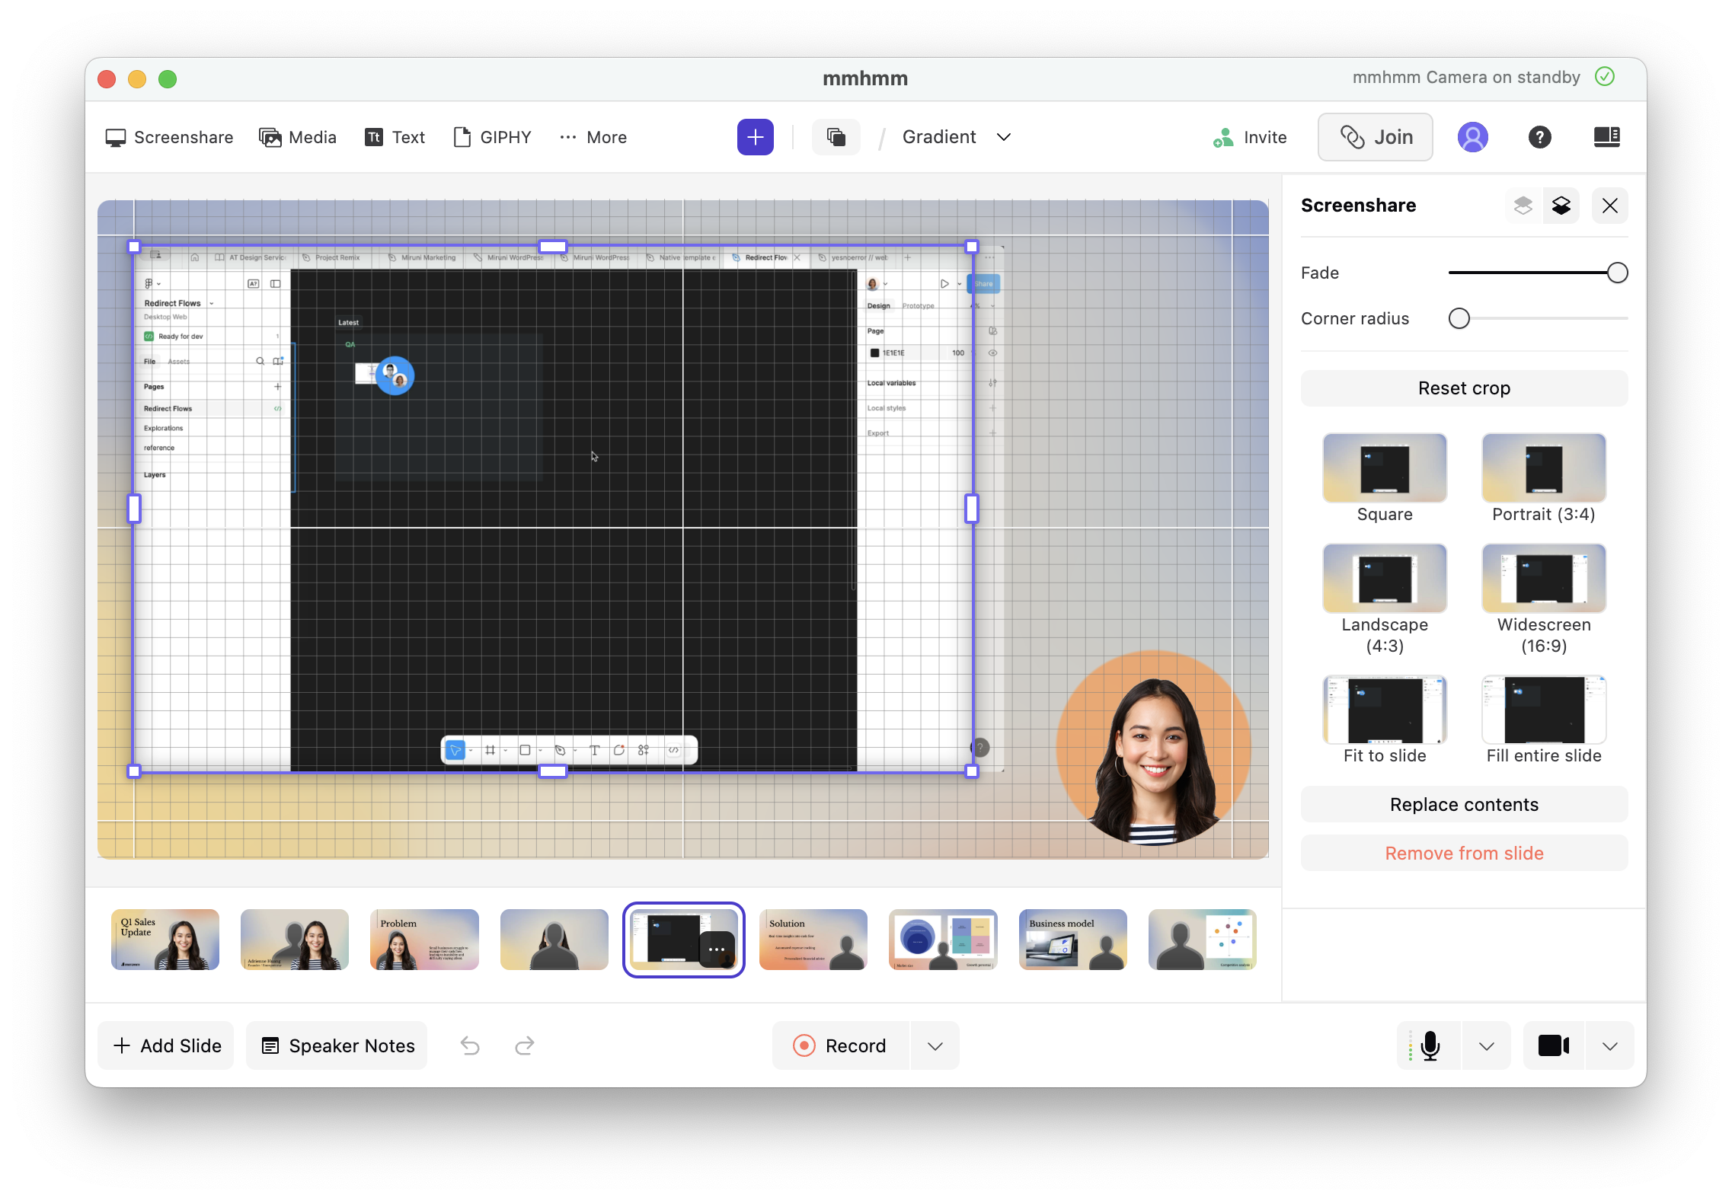Toggle the sidebar panel icon

[1606, 137]
